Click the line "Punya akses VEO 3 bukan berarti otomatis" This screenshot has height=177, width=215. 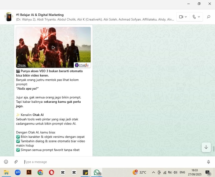[x=52, y=71]
